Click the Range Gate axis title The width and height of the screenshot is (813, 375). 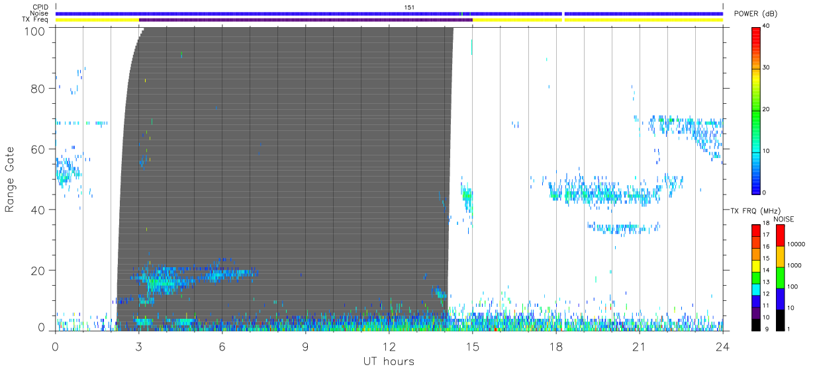tap(10, 179)
